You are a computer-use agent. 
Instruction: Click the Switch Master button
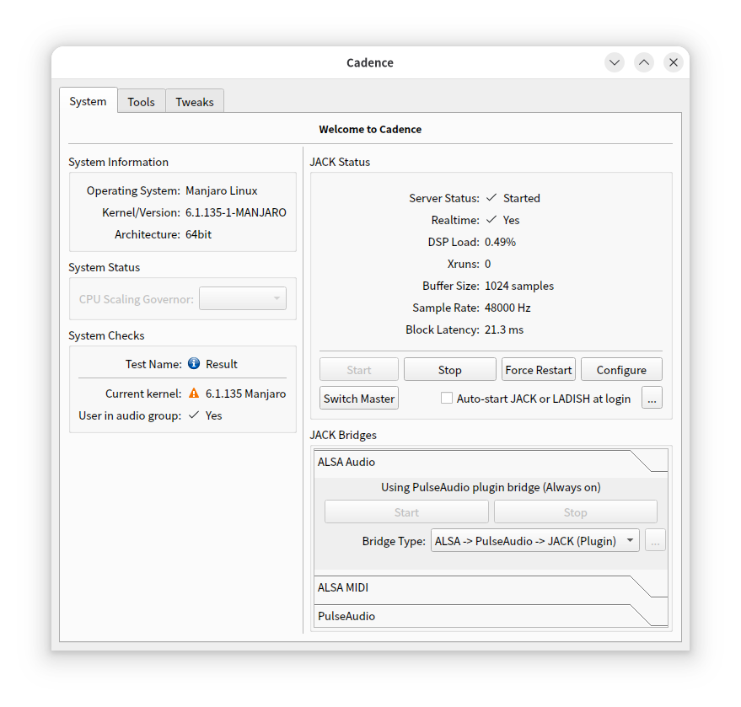click(x=358, y=398)
